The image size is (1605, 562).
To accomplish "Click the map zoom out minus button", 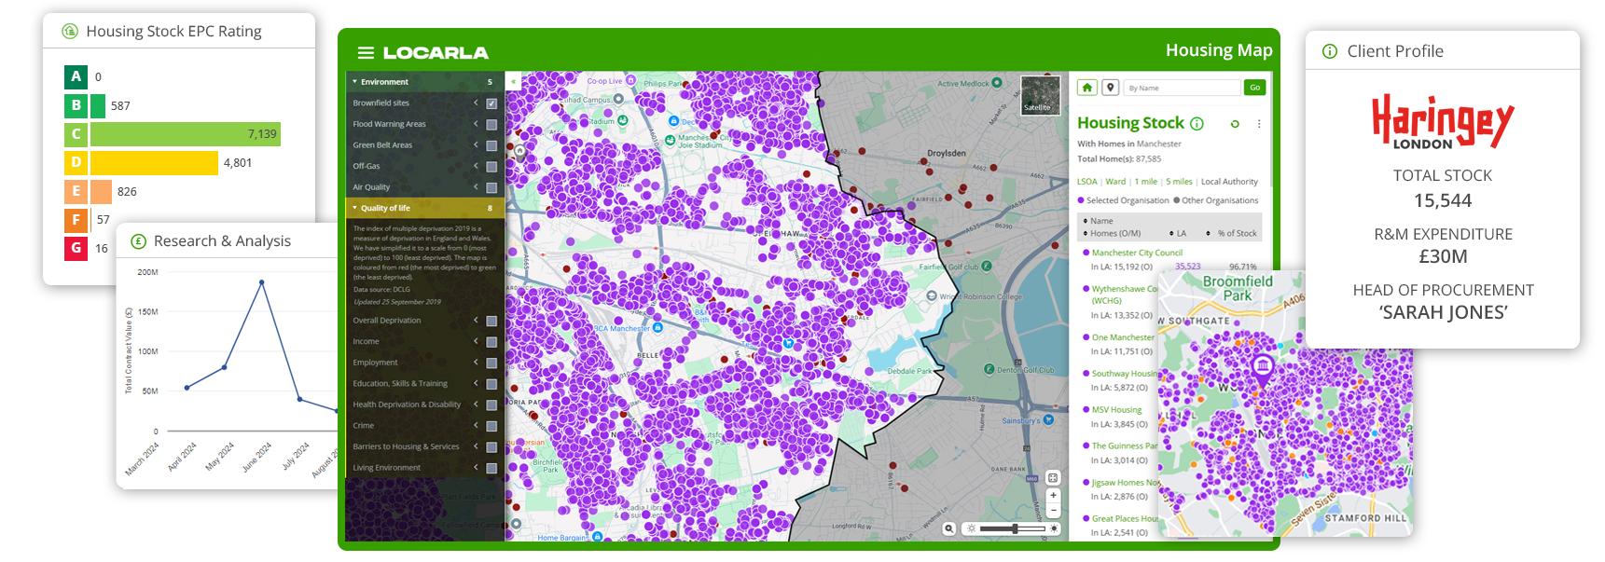I will coord(1053,510).
